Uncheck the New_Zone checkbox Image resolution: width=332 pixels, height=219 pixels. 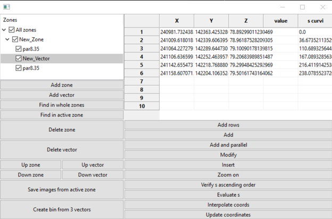coord(15,39)
